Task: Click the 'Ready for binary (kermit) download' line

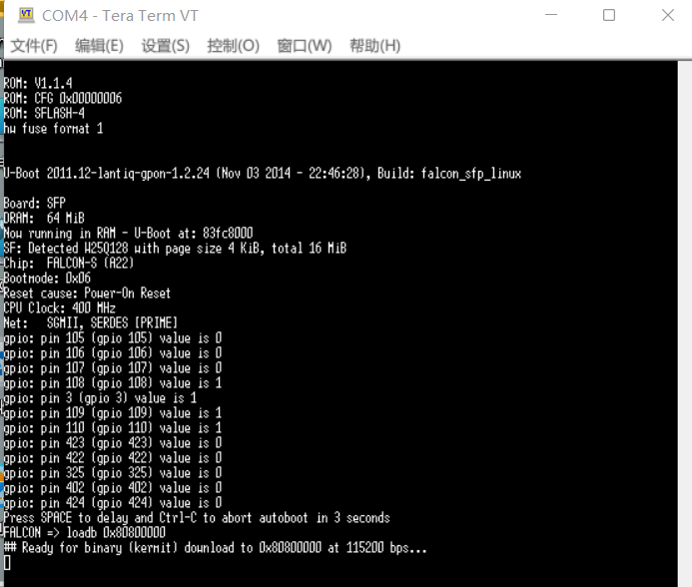Action: [x=215, y=548]
